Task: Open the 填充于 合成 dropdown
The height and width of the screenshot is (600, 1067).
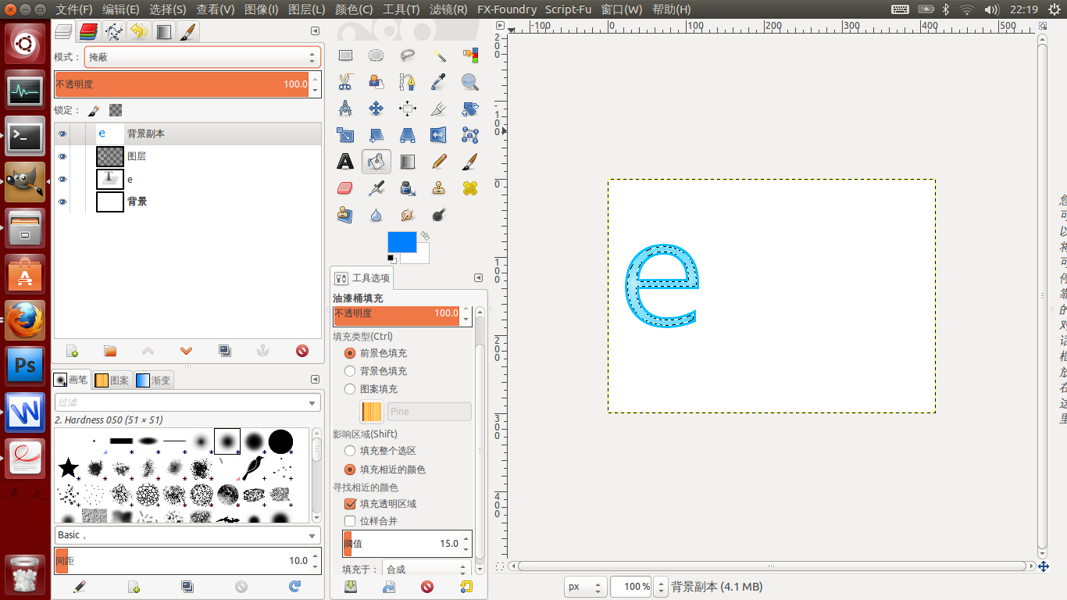Action: (x=426, y=570)
